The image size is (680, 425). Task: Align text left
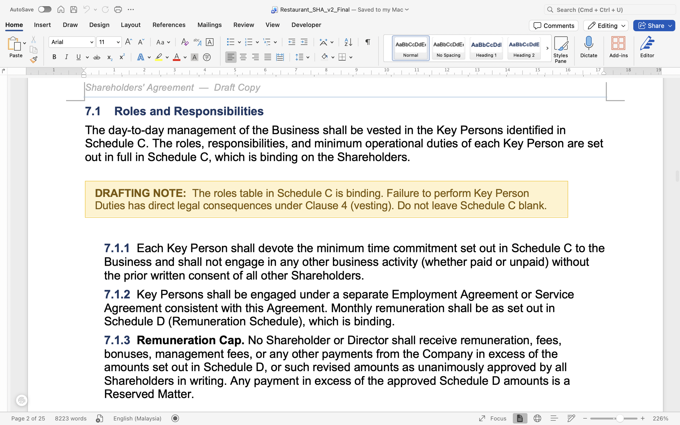pyautogui.click(x=231, y=57)
